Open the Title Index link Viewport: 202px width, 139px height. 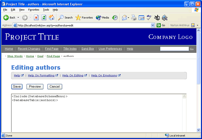[x=70, y=49]
